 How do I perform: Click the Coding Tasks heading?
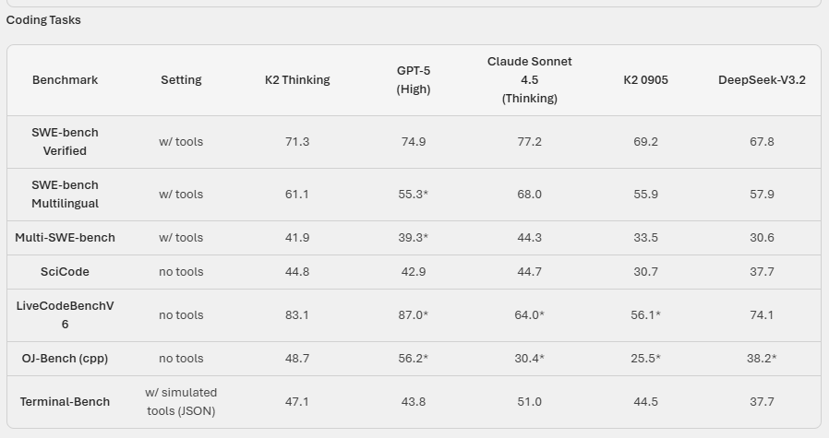coord(43,20)
